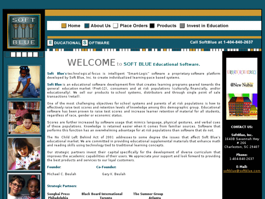The height and width of the screenshot is (199, 265).
Task: Click the Black Board International partner name
Action: pyautogui.click(x=102, y=194)
